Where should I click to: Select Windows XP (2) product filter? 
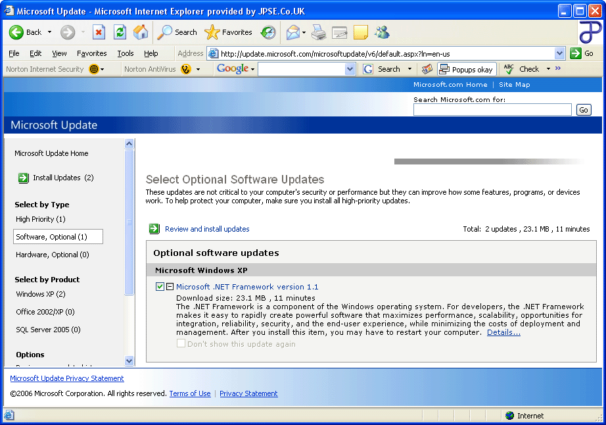[x=41, y=294]
